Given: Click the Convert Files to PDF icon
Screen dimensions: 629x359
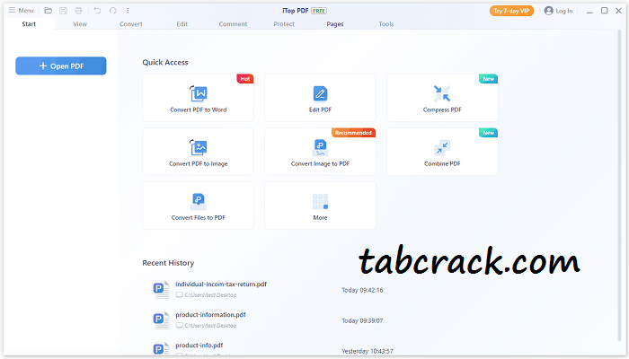Looking at the screenshot, I should (x=199, y=202).
